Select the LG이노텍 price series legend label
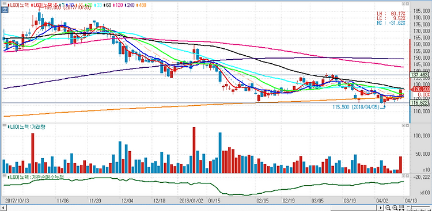This screenshot has width=432, height=211. pos(18,5)
